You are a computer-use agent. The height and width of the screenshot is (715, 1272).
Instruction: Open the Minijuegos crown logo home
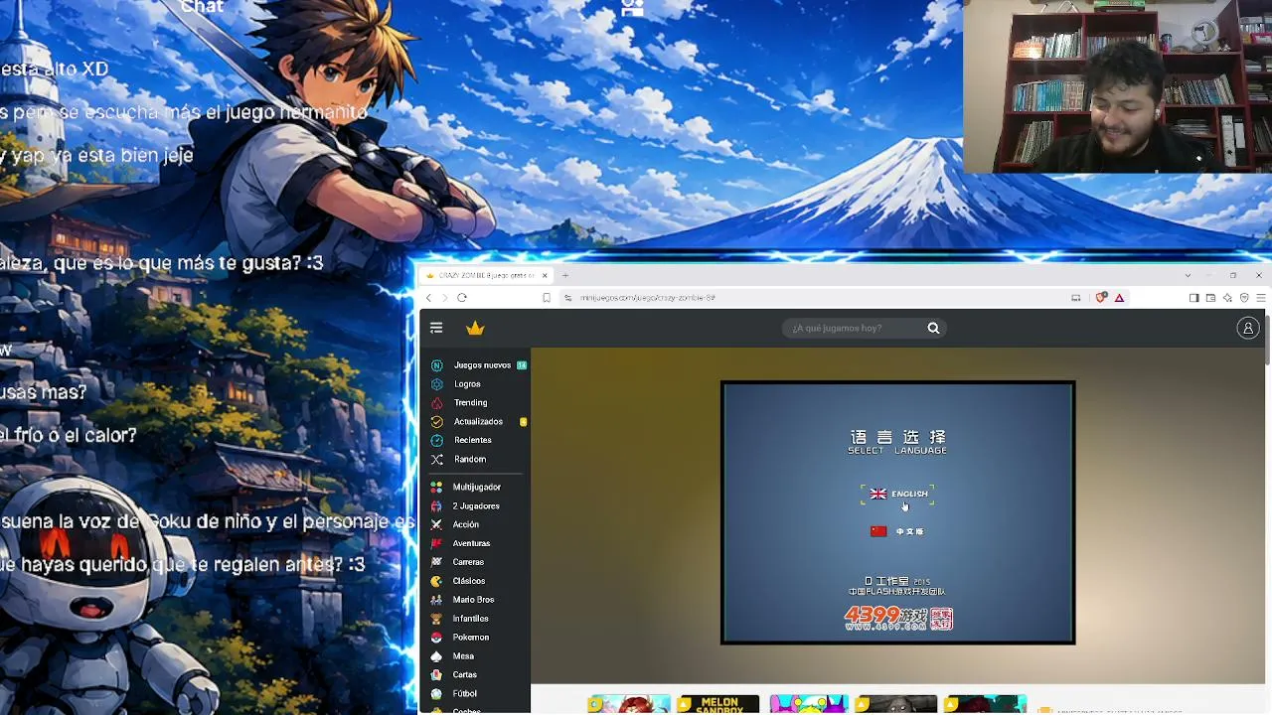(x=475, y=328)
